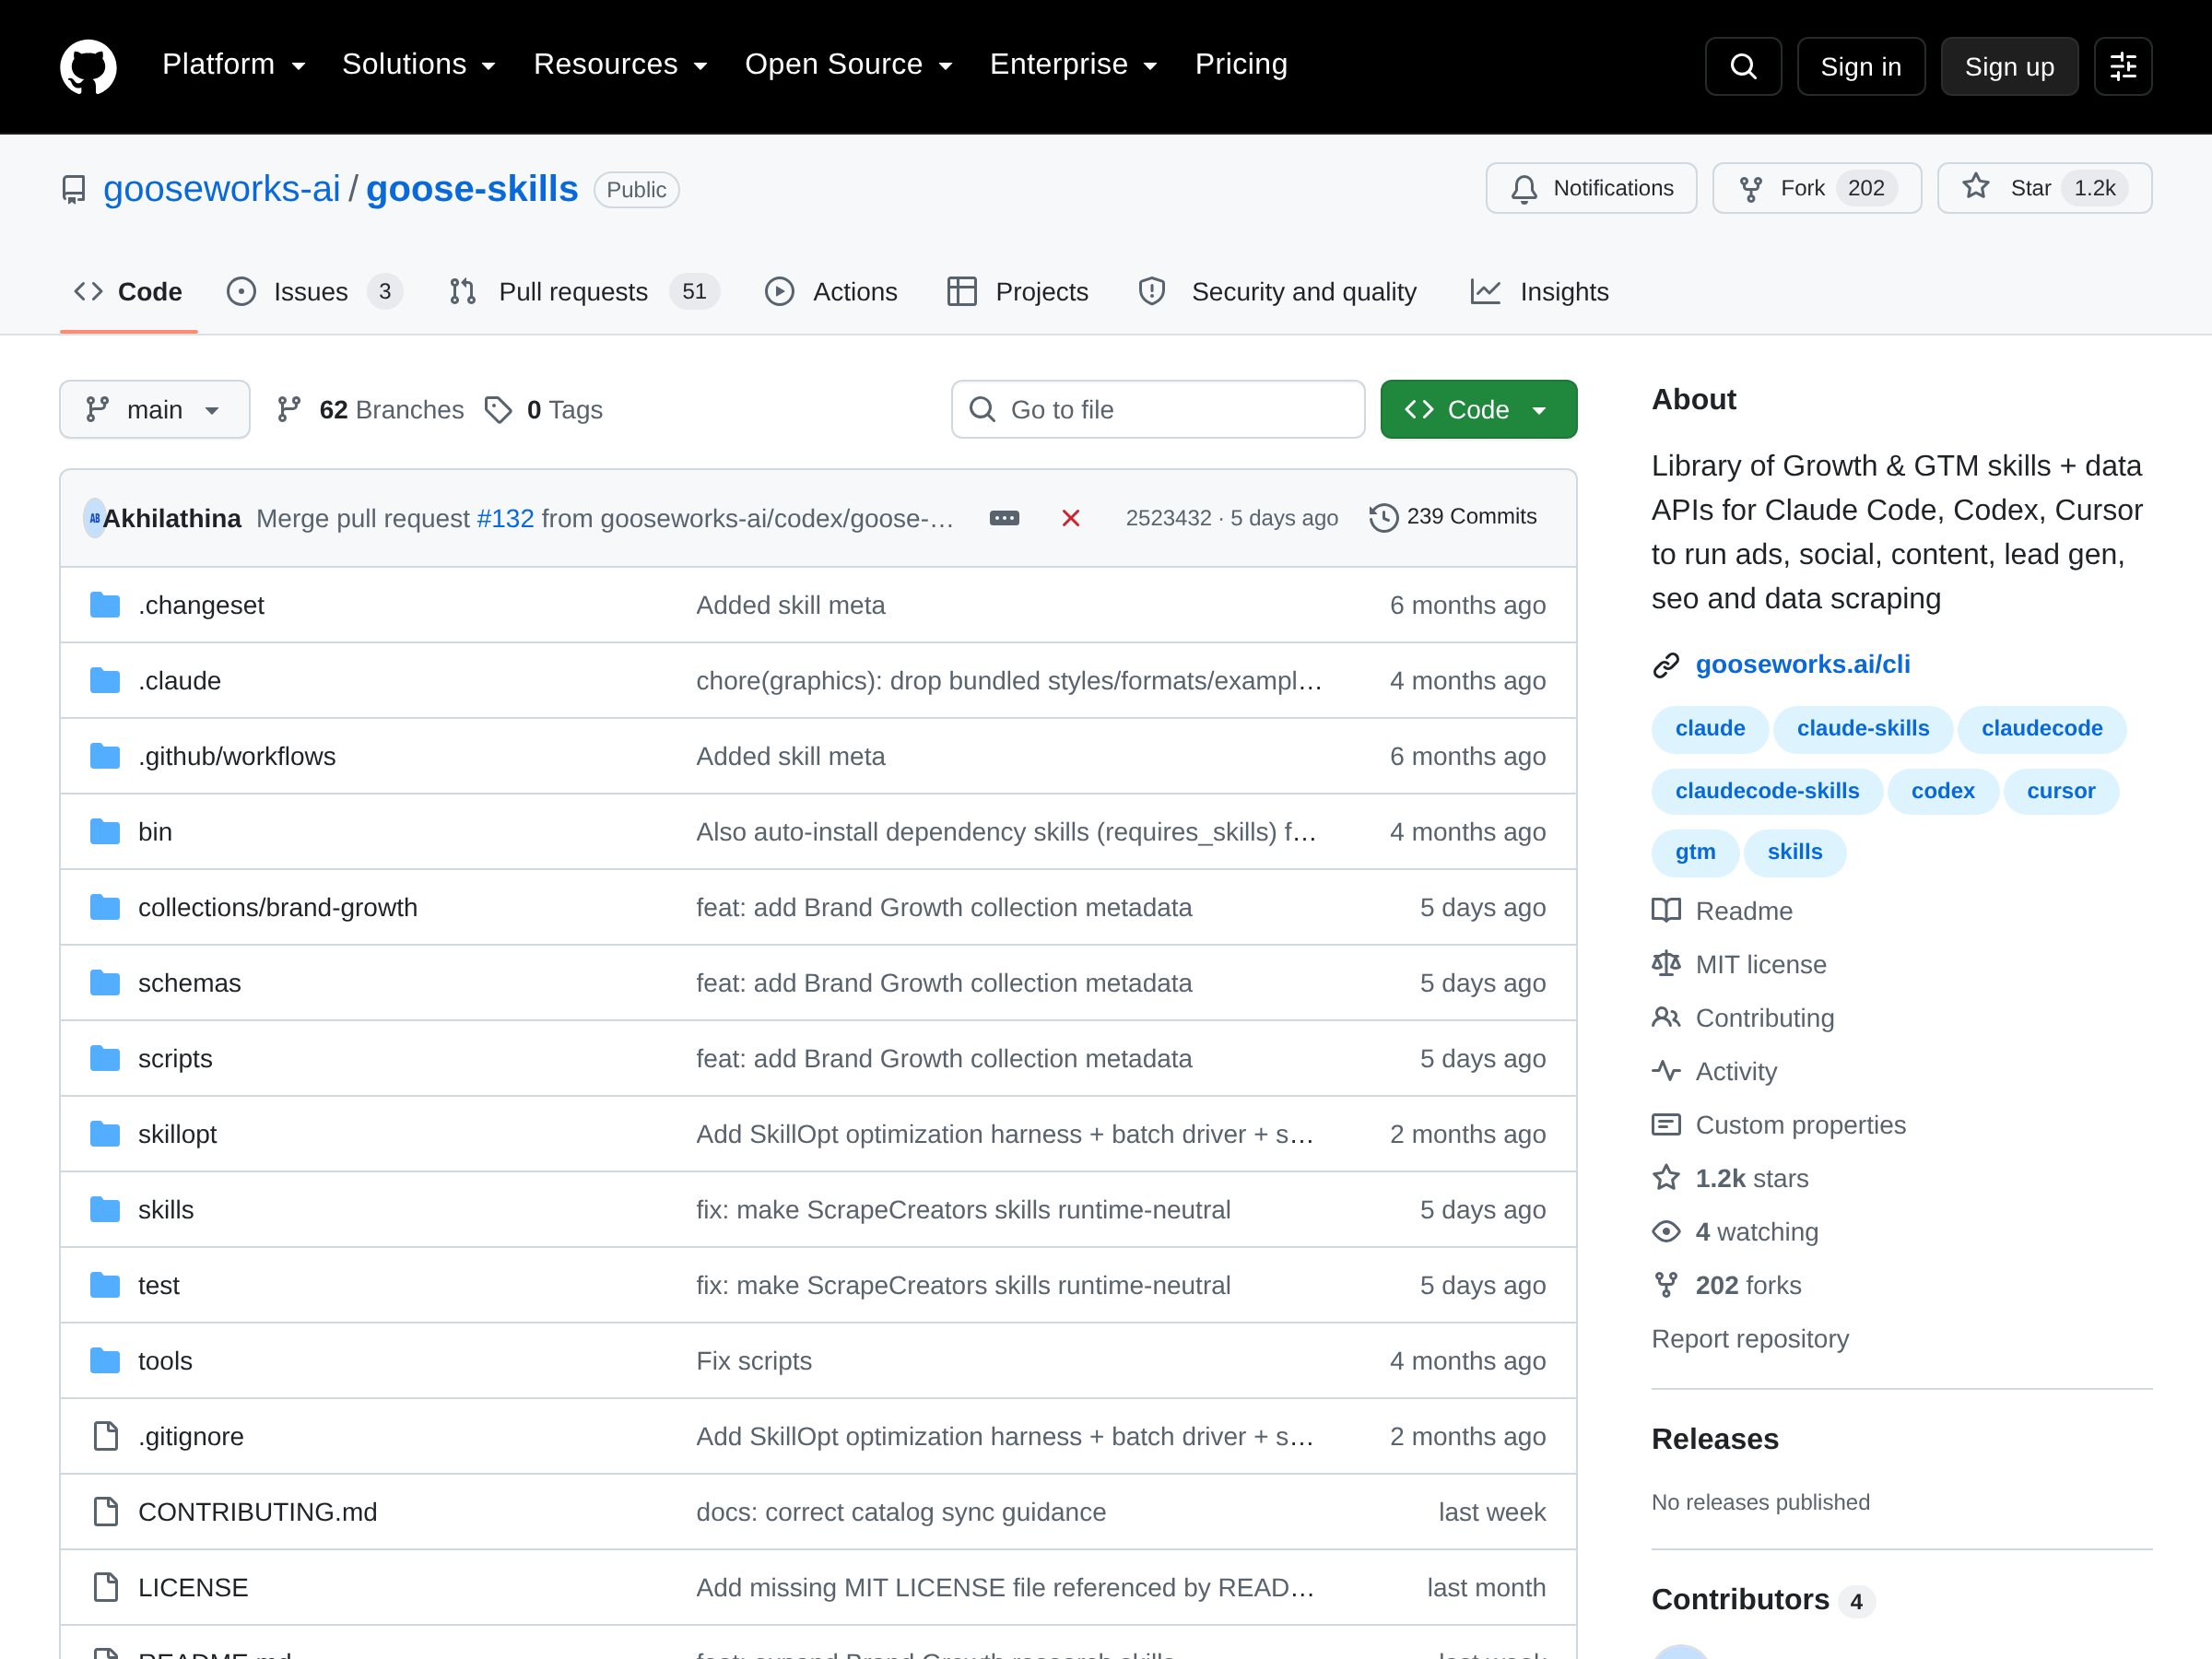Click the Notifications bell button
2212x1659 pixels.
(1591, 188)
